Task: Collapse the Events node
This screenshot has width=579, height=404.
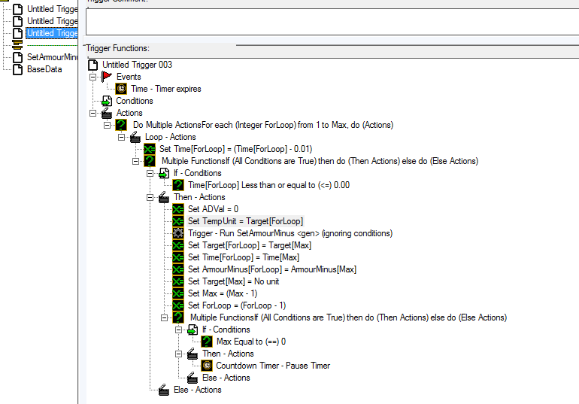Action: point(92,77)
